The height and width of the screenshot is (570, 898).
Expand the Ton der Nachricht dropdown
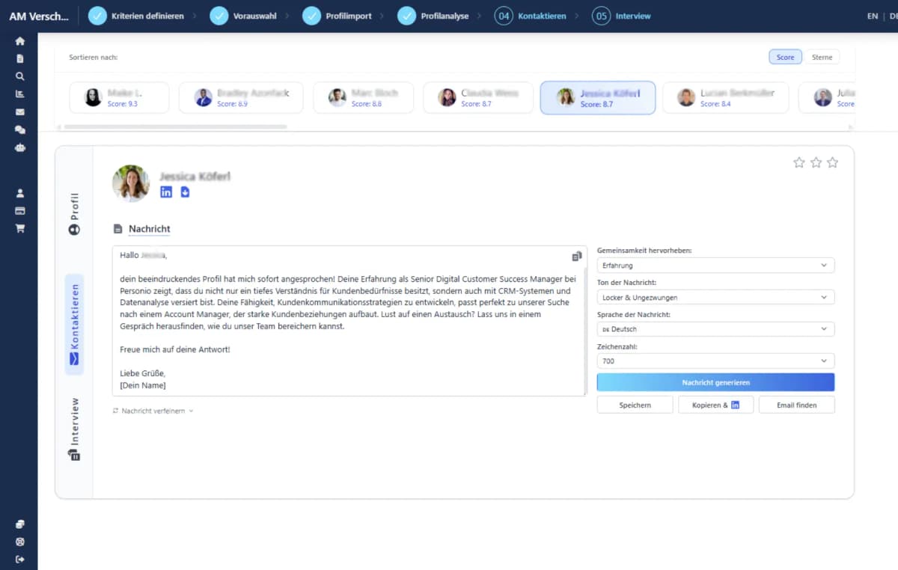pyautogui.click(x=715, y=298)
